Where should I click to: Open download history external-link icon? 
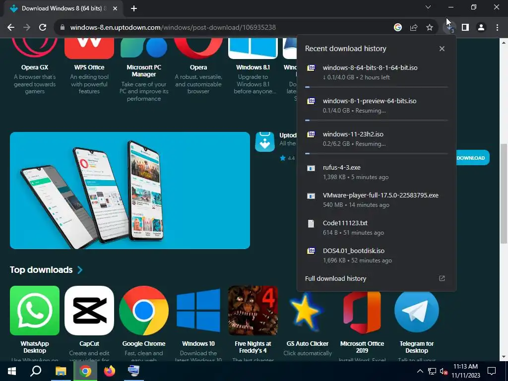point(442,279)
